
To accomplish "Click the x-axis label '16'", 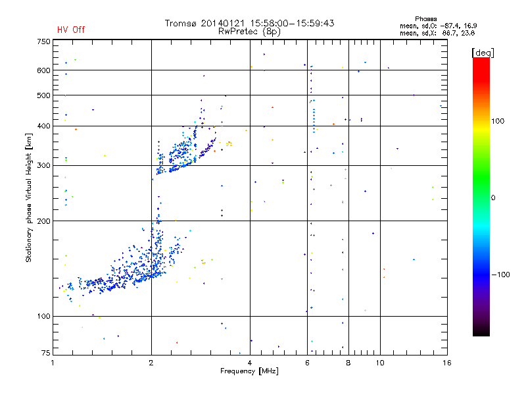I will pos(447,363).
